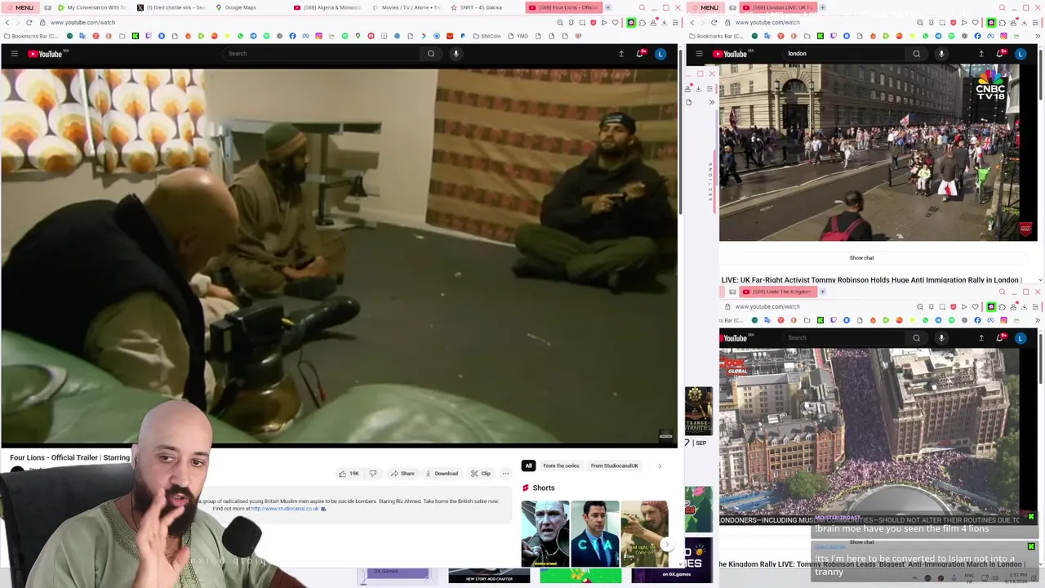Click the YouTube logo in the left window
The image size is (1045, 588).
(46, 54)
